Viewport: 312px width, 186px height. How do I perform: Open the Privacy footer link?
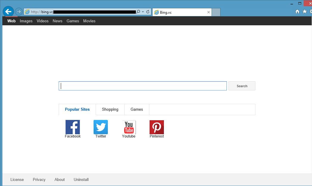pyautogui.click(x=39, y=180)
